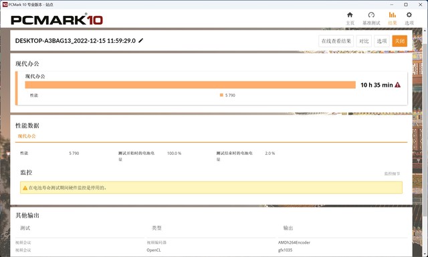Click the 输出 column header
This screenshot has height=257, width=428.
tap(288, 228)
